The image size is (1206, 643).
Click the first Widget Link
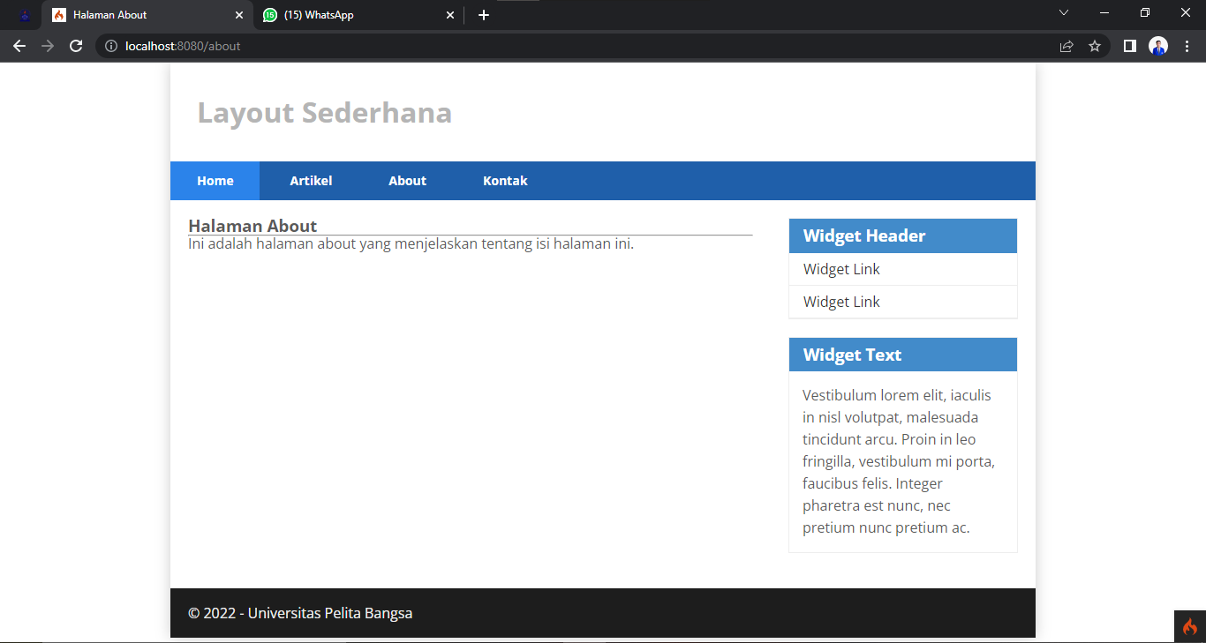pos(840,268)
